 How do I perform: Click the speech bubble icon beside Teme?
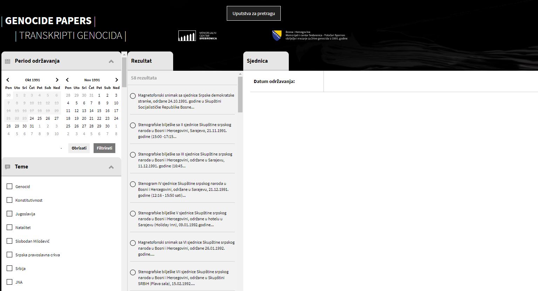pyautogui.click(x=7, y=167)
